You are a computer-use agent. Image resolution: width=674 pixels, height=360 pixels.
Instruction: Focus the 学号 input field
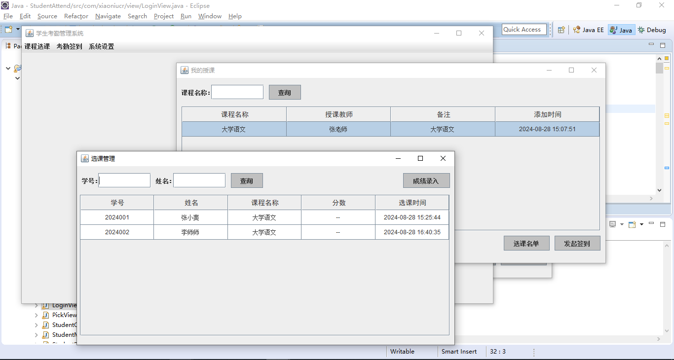124,180
